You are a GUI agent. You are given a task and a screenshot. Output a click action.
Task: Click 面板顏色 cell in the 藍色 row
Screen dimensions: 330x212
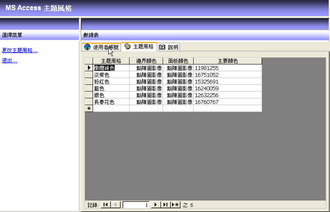click(178, 88)
